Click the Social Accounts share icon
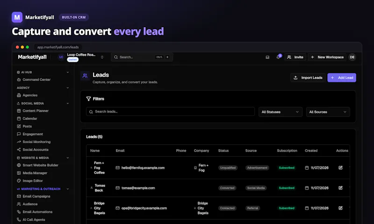 [19, 150]
